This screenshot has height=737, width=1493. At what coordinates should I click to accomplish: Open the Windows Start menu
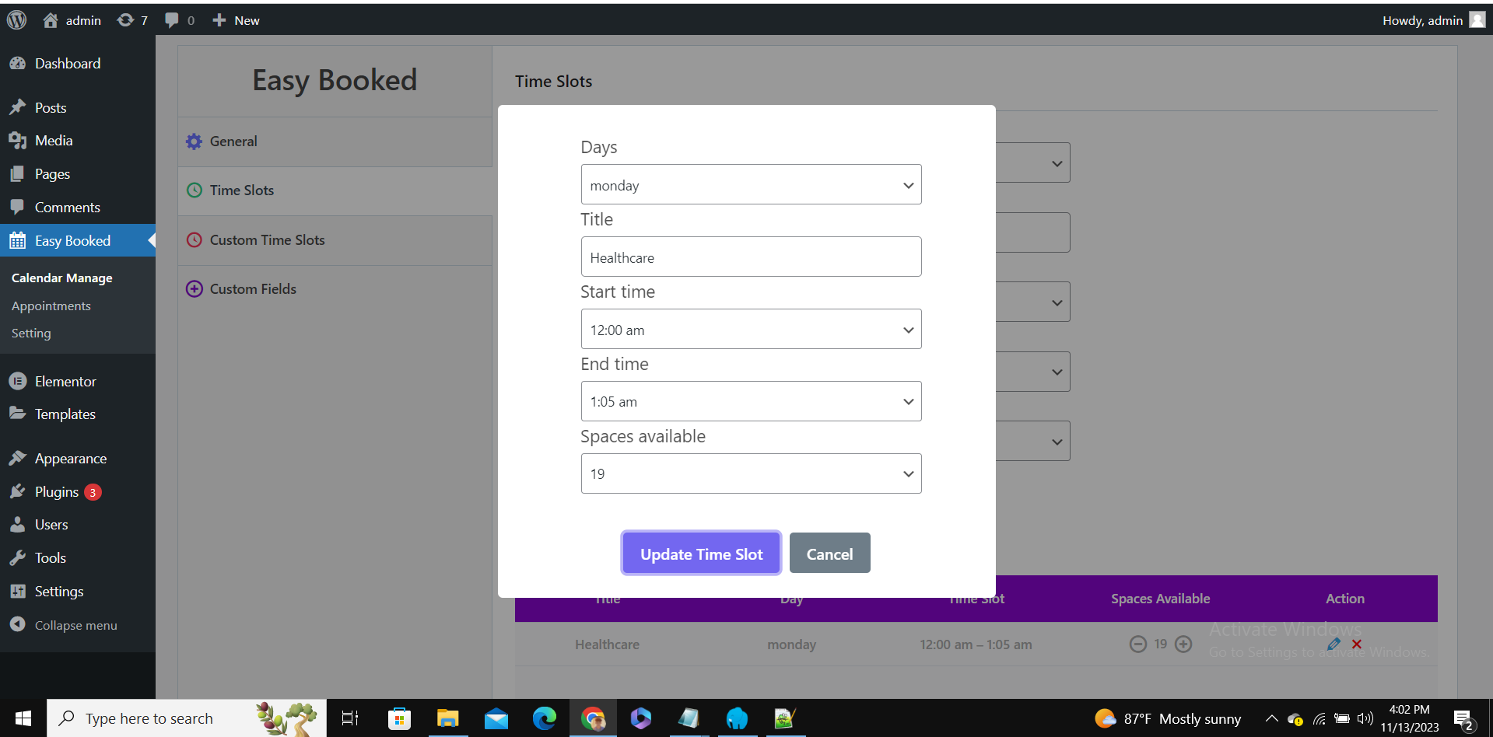pos(23,718)
